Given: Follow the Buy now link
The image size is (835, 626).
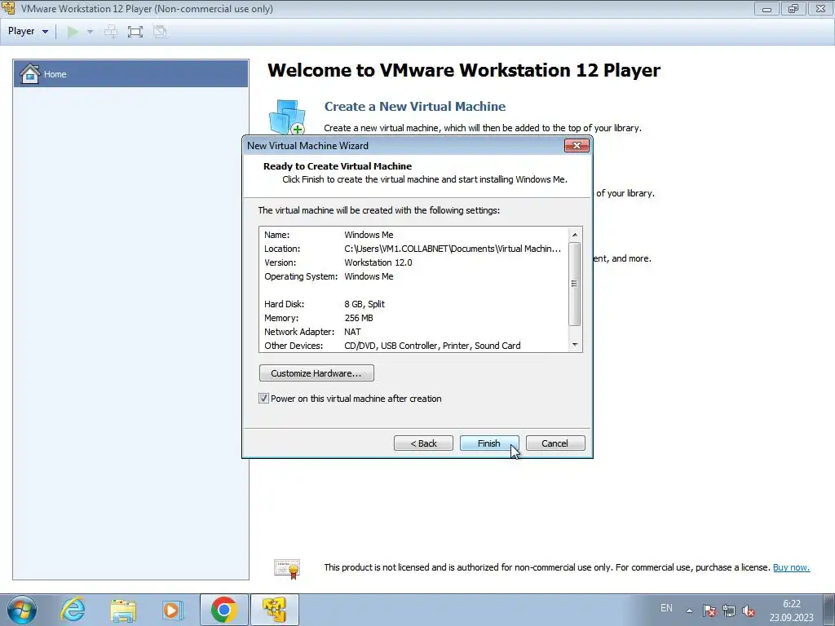Looking at the screenshot, I should [x=791, y=567].
